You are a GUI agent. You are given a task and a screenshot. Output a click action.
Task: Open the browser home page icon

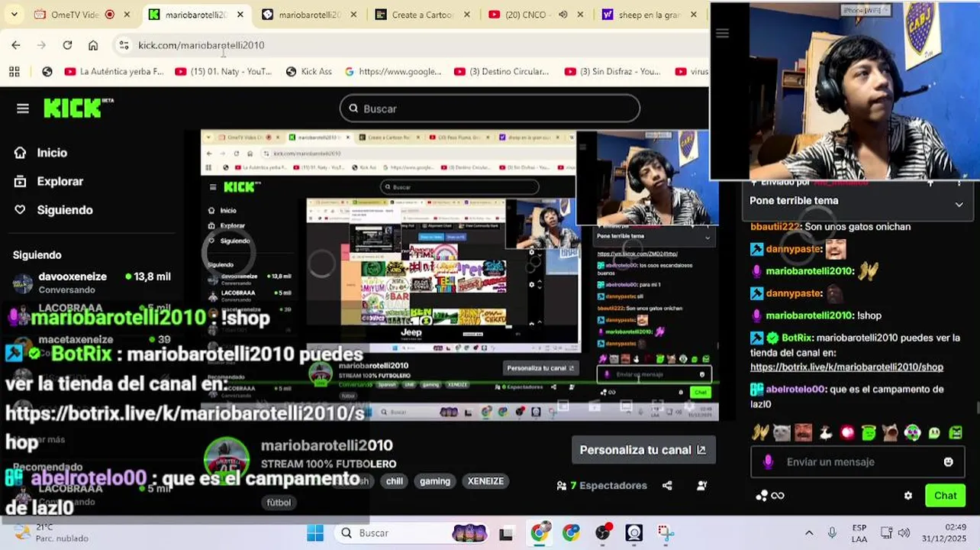coord(93,45)
